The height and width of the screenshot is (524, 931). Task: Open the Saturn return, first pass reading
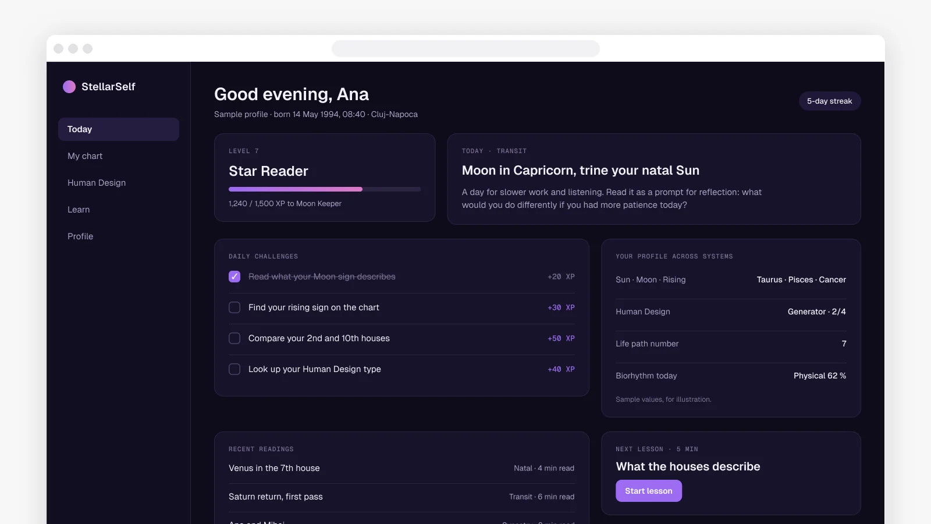point(401,497)
